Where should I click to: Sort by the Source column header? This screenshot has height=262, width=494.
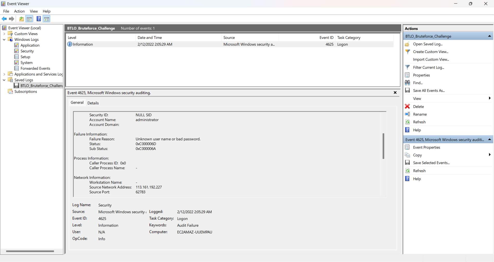click(250, 38)
